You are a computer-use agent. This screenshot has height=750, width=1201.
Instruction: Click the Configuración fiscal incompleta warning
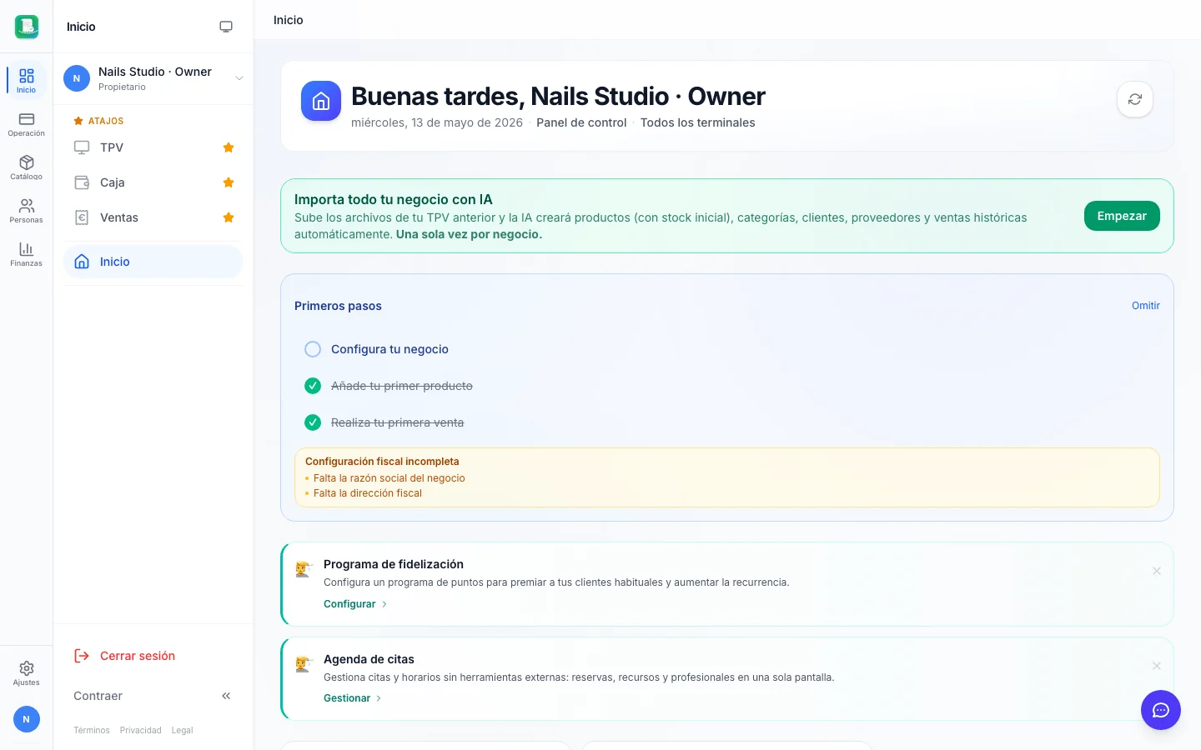[x=727, y=477]
